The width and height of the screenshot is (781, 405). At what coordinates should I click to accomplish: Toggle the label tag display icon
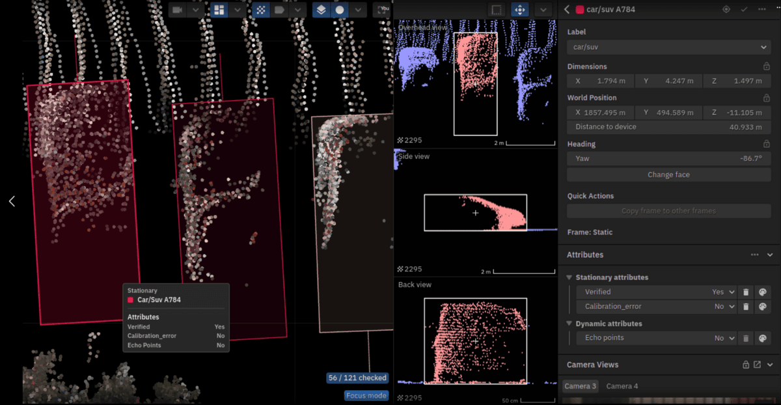point(279,10)
